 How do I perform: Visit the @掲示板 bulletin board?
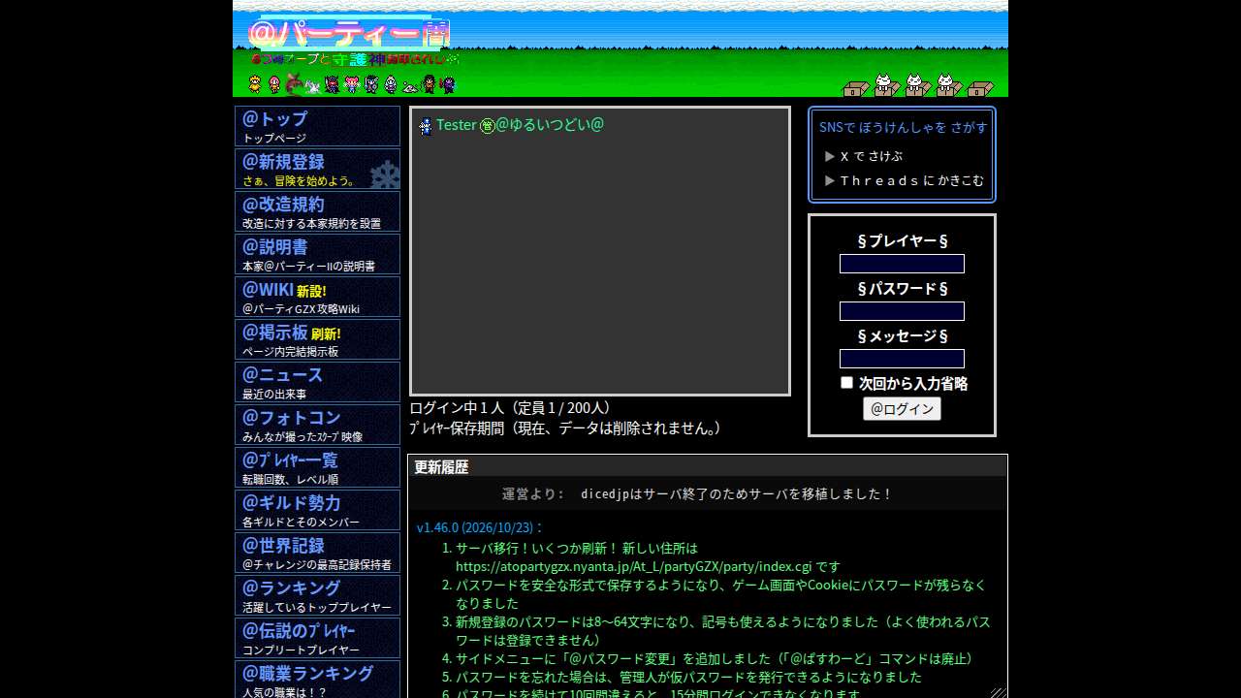[317, 339]
